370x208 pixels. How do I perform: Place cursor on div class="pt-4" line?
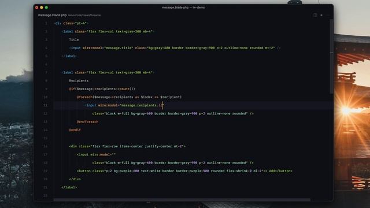pyautogui.click(x=71, y=23)
